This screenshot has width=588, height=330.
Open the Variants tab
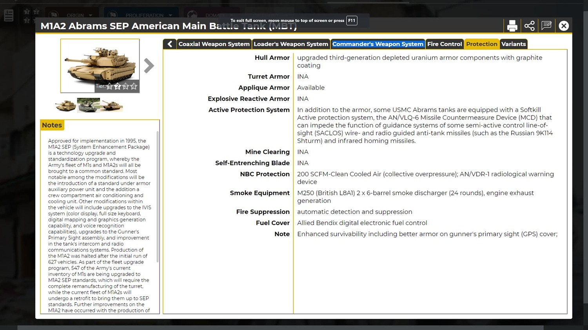tap(513, 44)
